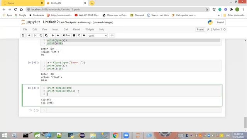Open the extensions puzzle icon
The width and height of the screenshot is (247, 139).
(x=232, y=9)
